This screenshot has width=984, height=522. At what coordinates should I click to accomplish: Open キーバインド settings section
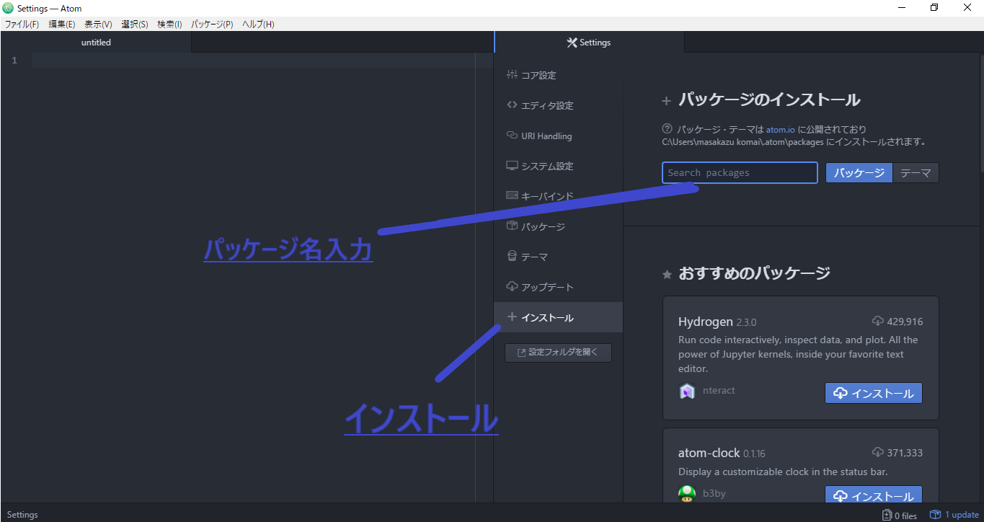click(558, 196)
